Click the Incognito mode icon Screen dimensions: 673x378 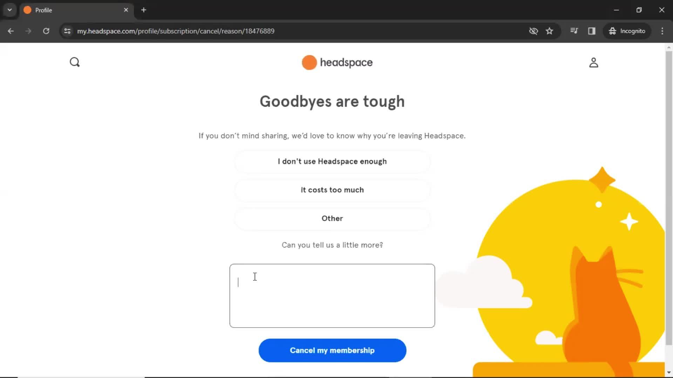612,31
